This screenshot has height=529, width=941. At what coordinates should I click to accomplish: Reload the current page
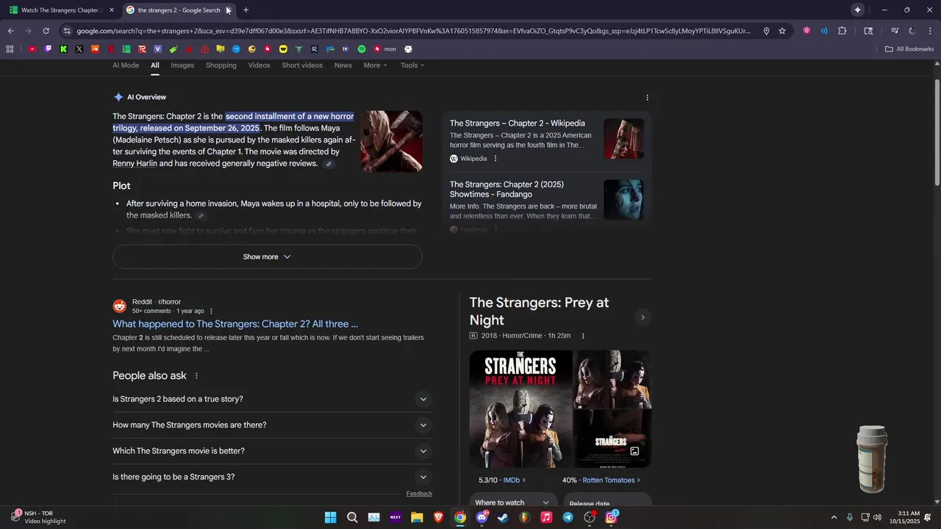(46, 31)
